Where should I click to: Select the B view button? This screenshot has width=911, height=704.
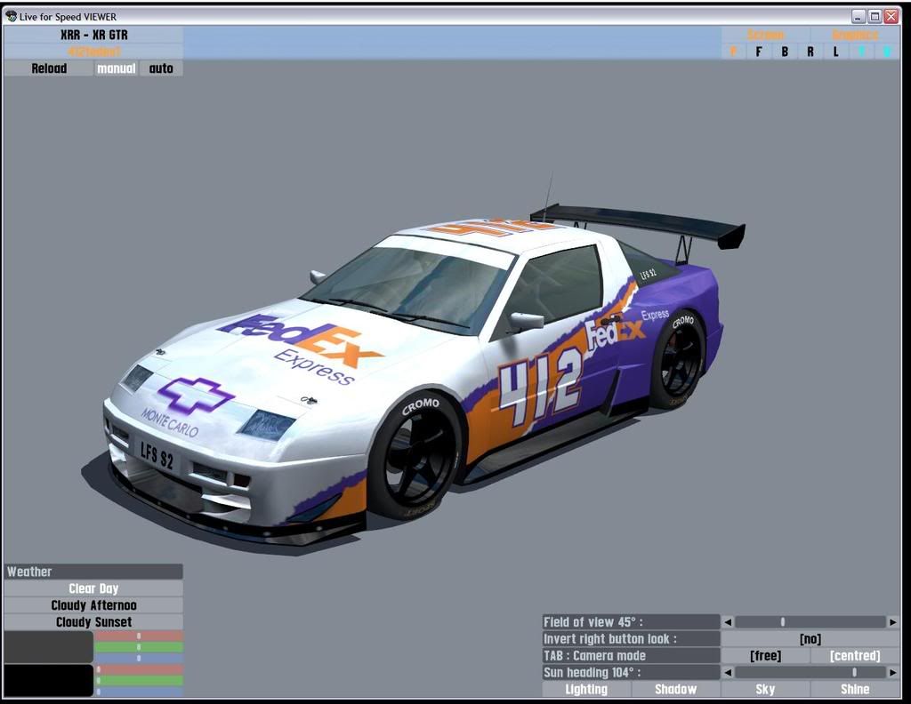click(x=785, y=52)
